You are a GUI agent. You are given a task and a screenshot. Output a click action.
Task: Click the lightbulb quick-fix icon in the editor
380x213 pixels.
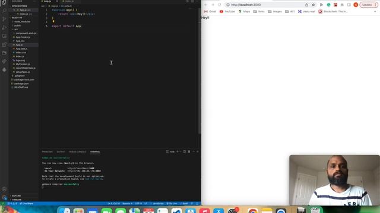click(x=53, y=21)
